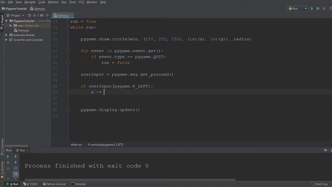Expand the venv folder in tree
The height and width of the screenshot is (187, 332).
click(10, 25)
